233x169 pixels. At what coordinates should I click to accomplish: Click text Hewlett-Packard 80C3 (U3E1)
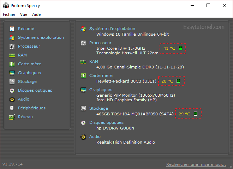pos(126,81)
